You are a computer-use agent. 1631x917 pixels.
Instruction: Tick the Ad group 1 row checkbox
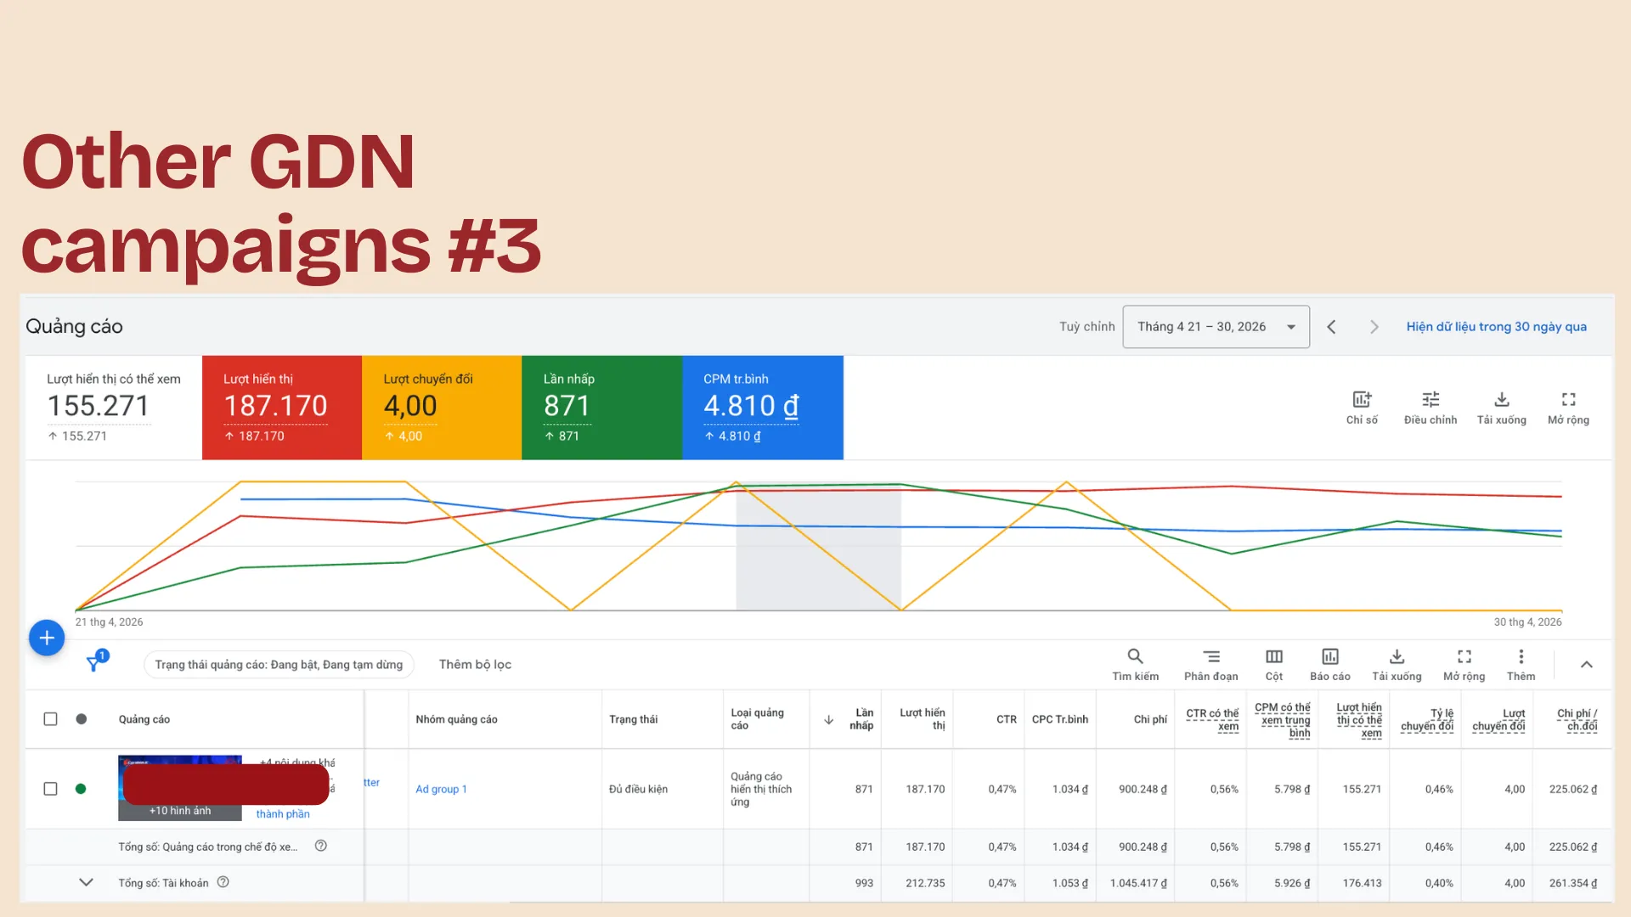(x=50, y=789)
